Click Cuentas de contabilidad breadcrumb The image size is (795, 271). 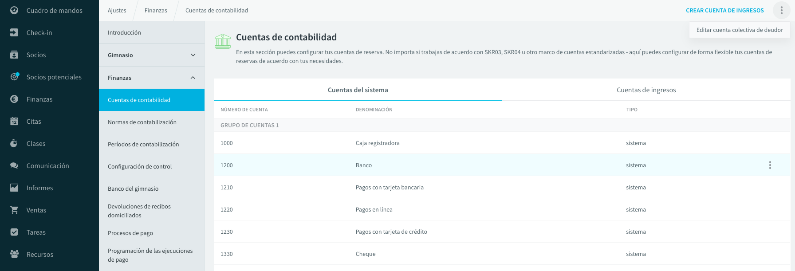click(216, 10)
